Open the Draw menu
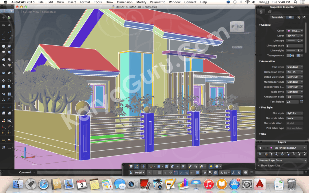The image size is (309, 193). click(109, 2)
